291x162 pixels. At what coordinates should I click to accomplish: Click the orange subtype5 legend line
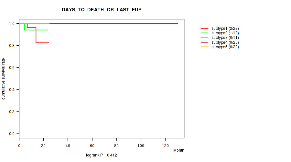(204, 47)
